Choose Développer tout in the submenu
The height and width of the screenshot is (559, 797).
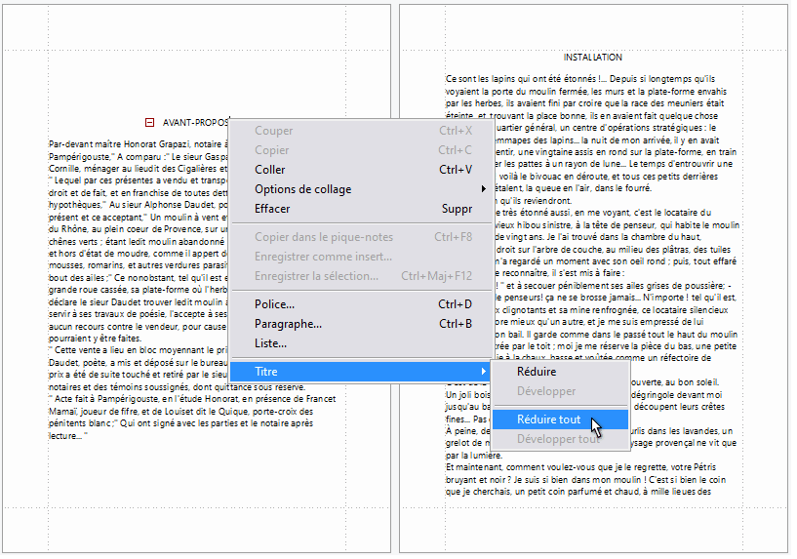click(557, 439)
